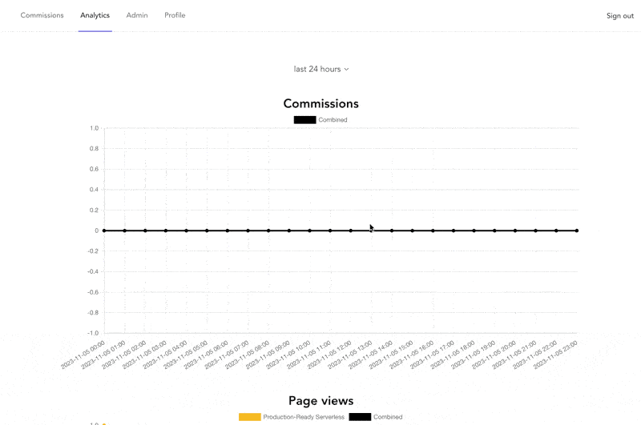
Task: Switch to the Admin tab
Action: pos(137,15)
